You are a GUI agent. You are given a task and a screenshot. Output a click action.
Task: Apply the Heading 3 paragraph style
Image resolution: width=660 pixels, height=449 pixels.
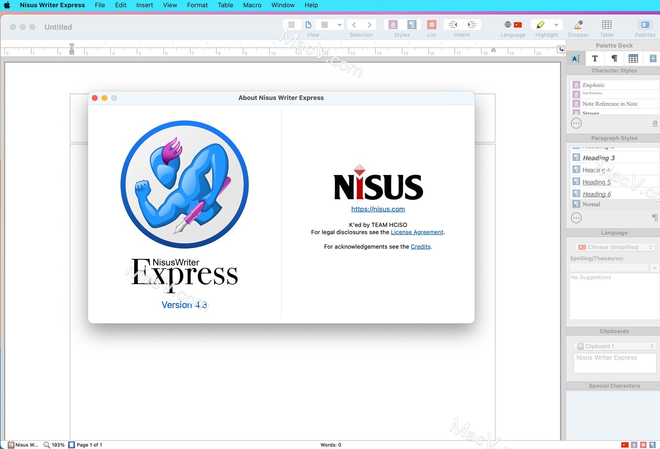click(615, 158)
